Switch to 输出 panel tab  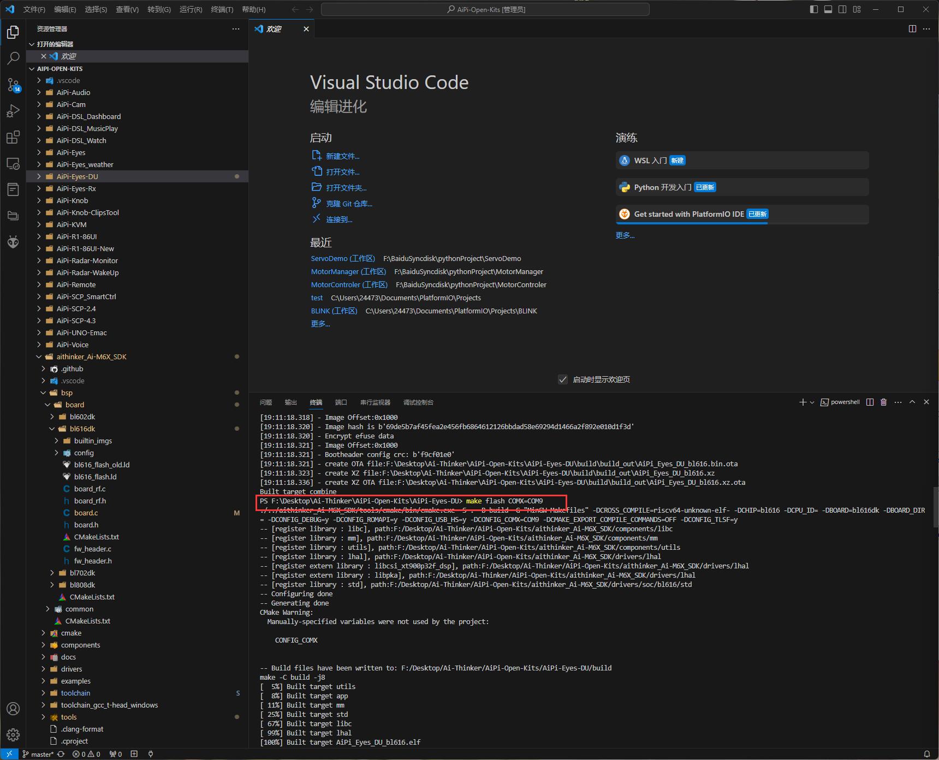pos(291,402)
